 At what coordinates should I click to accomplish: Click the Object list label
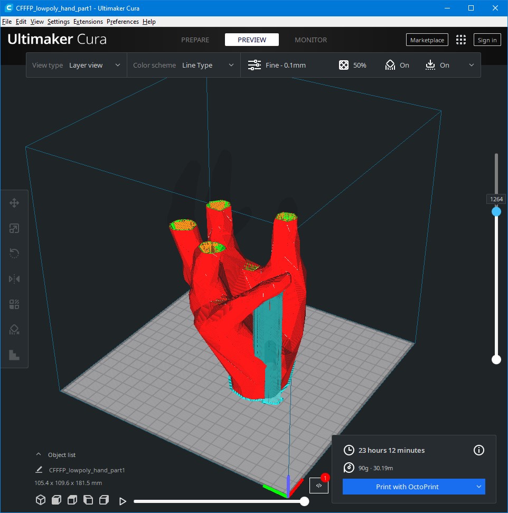pos(61,455)
